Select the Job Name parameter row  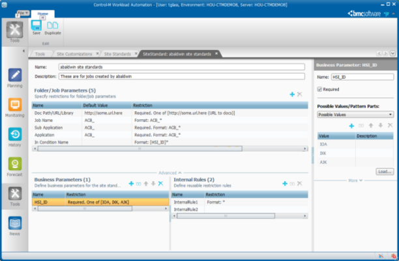tap(170, 120)
